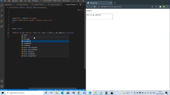Image resolution: width=170 pixels, height=95 pixels.
Task: Click in the Address textarea
Action: (x=99, y=17)
